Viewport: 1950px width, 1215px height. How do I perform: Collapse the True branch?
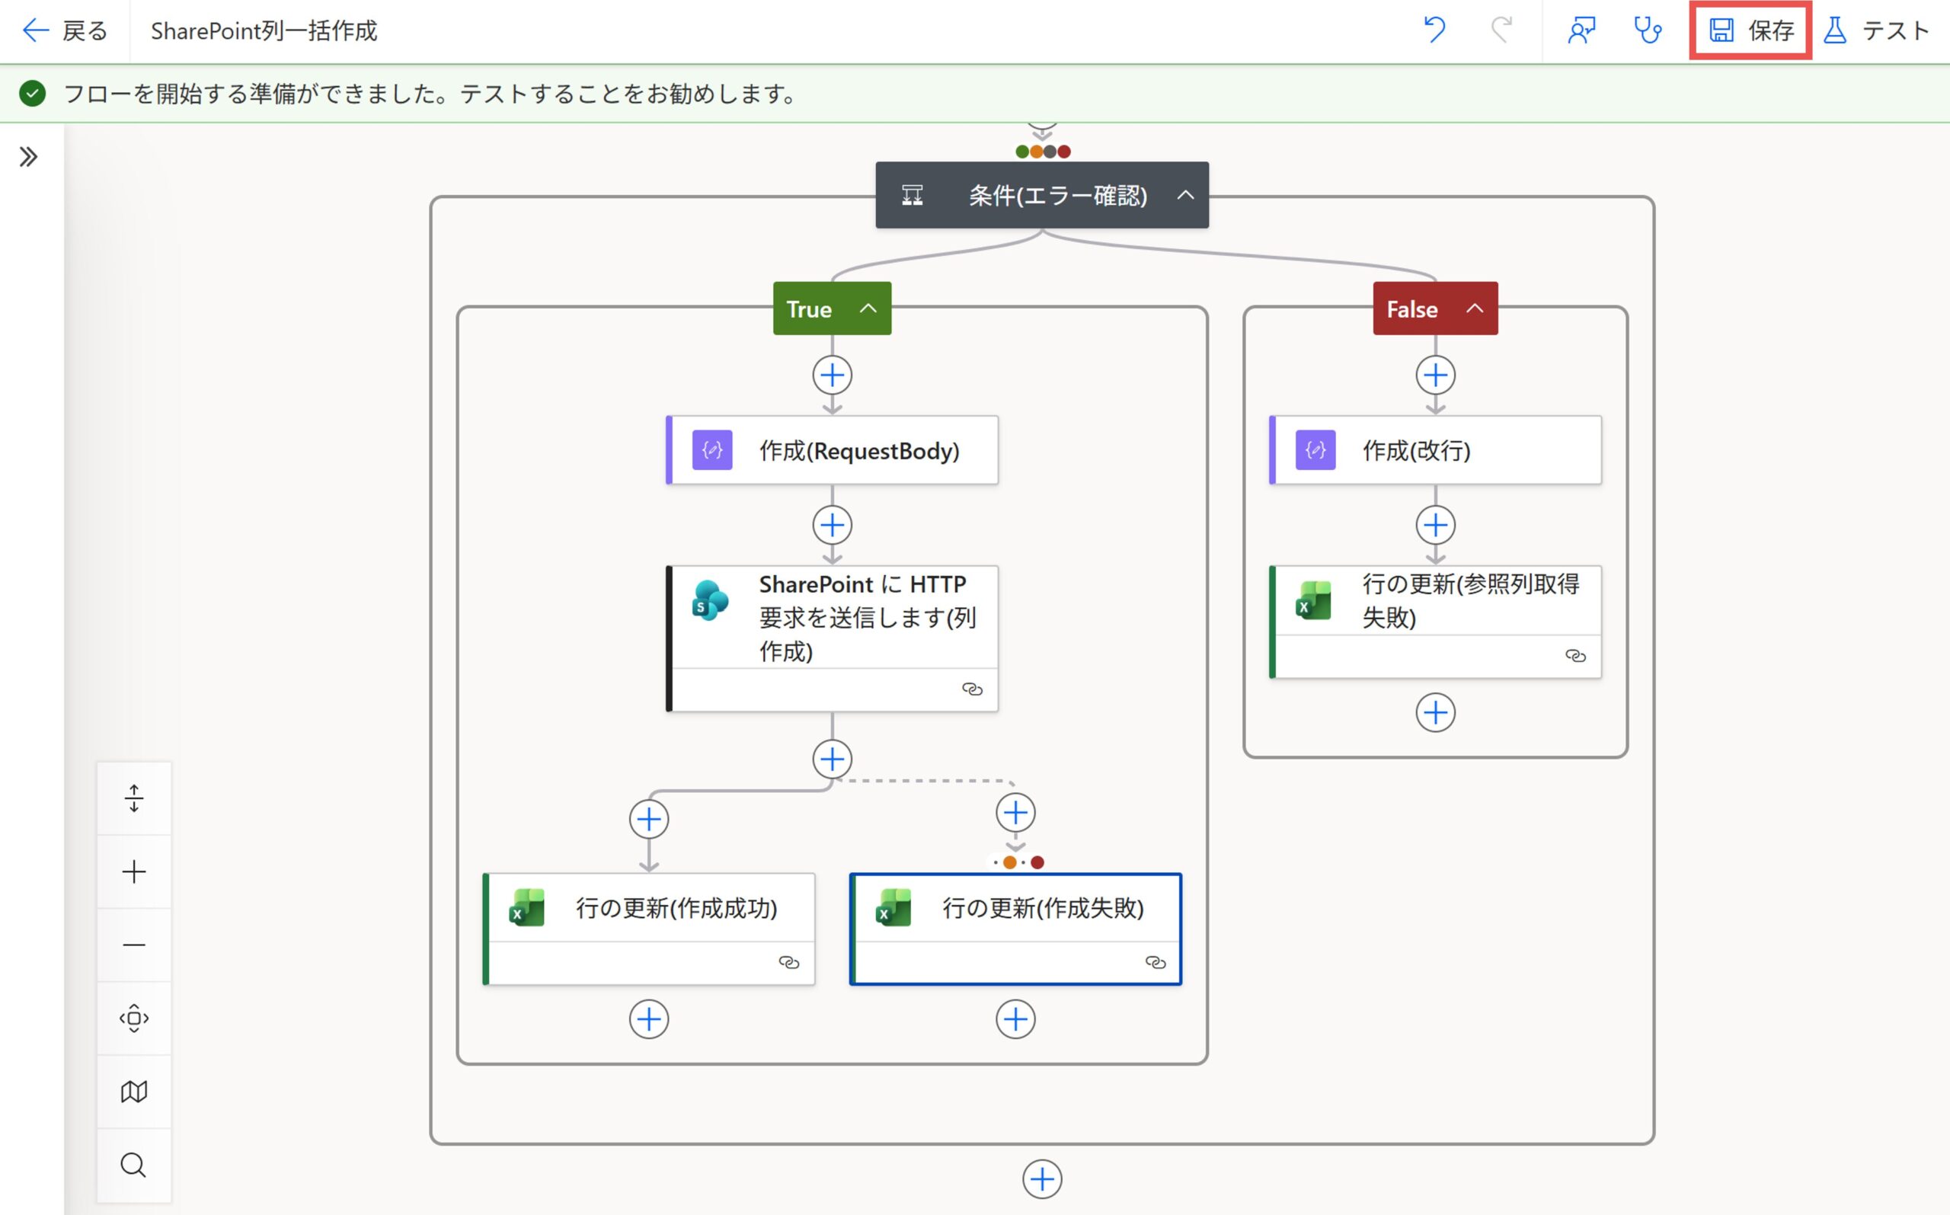click(x=868, y=309)
